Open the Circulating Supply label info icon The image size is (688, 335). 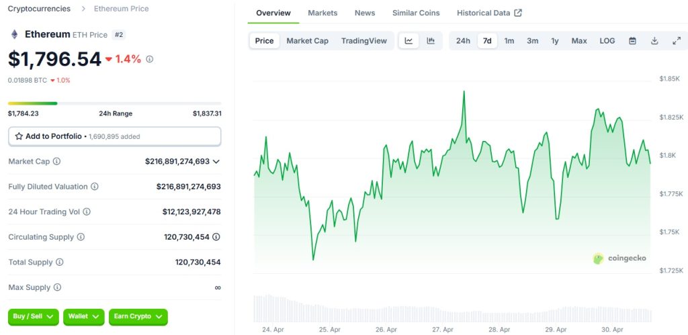point(81,237)
